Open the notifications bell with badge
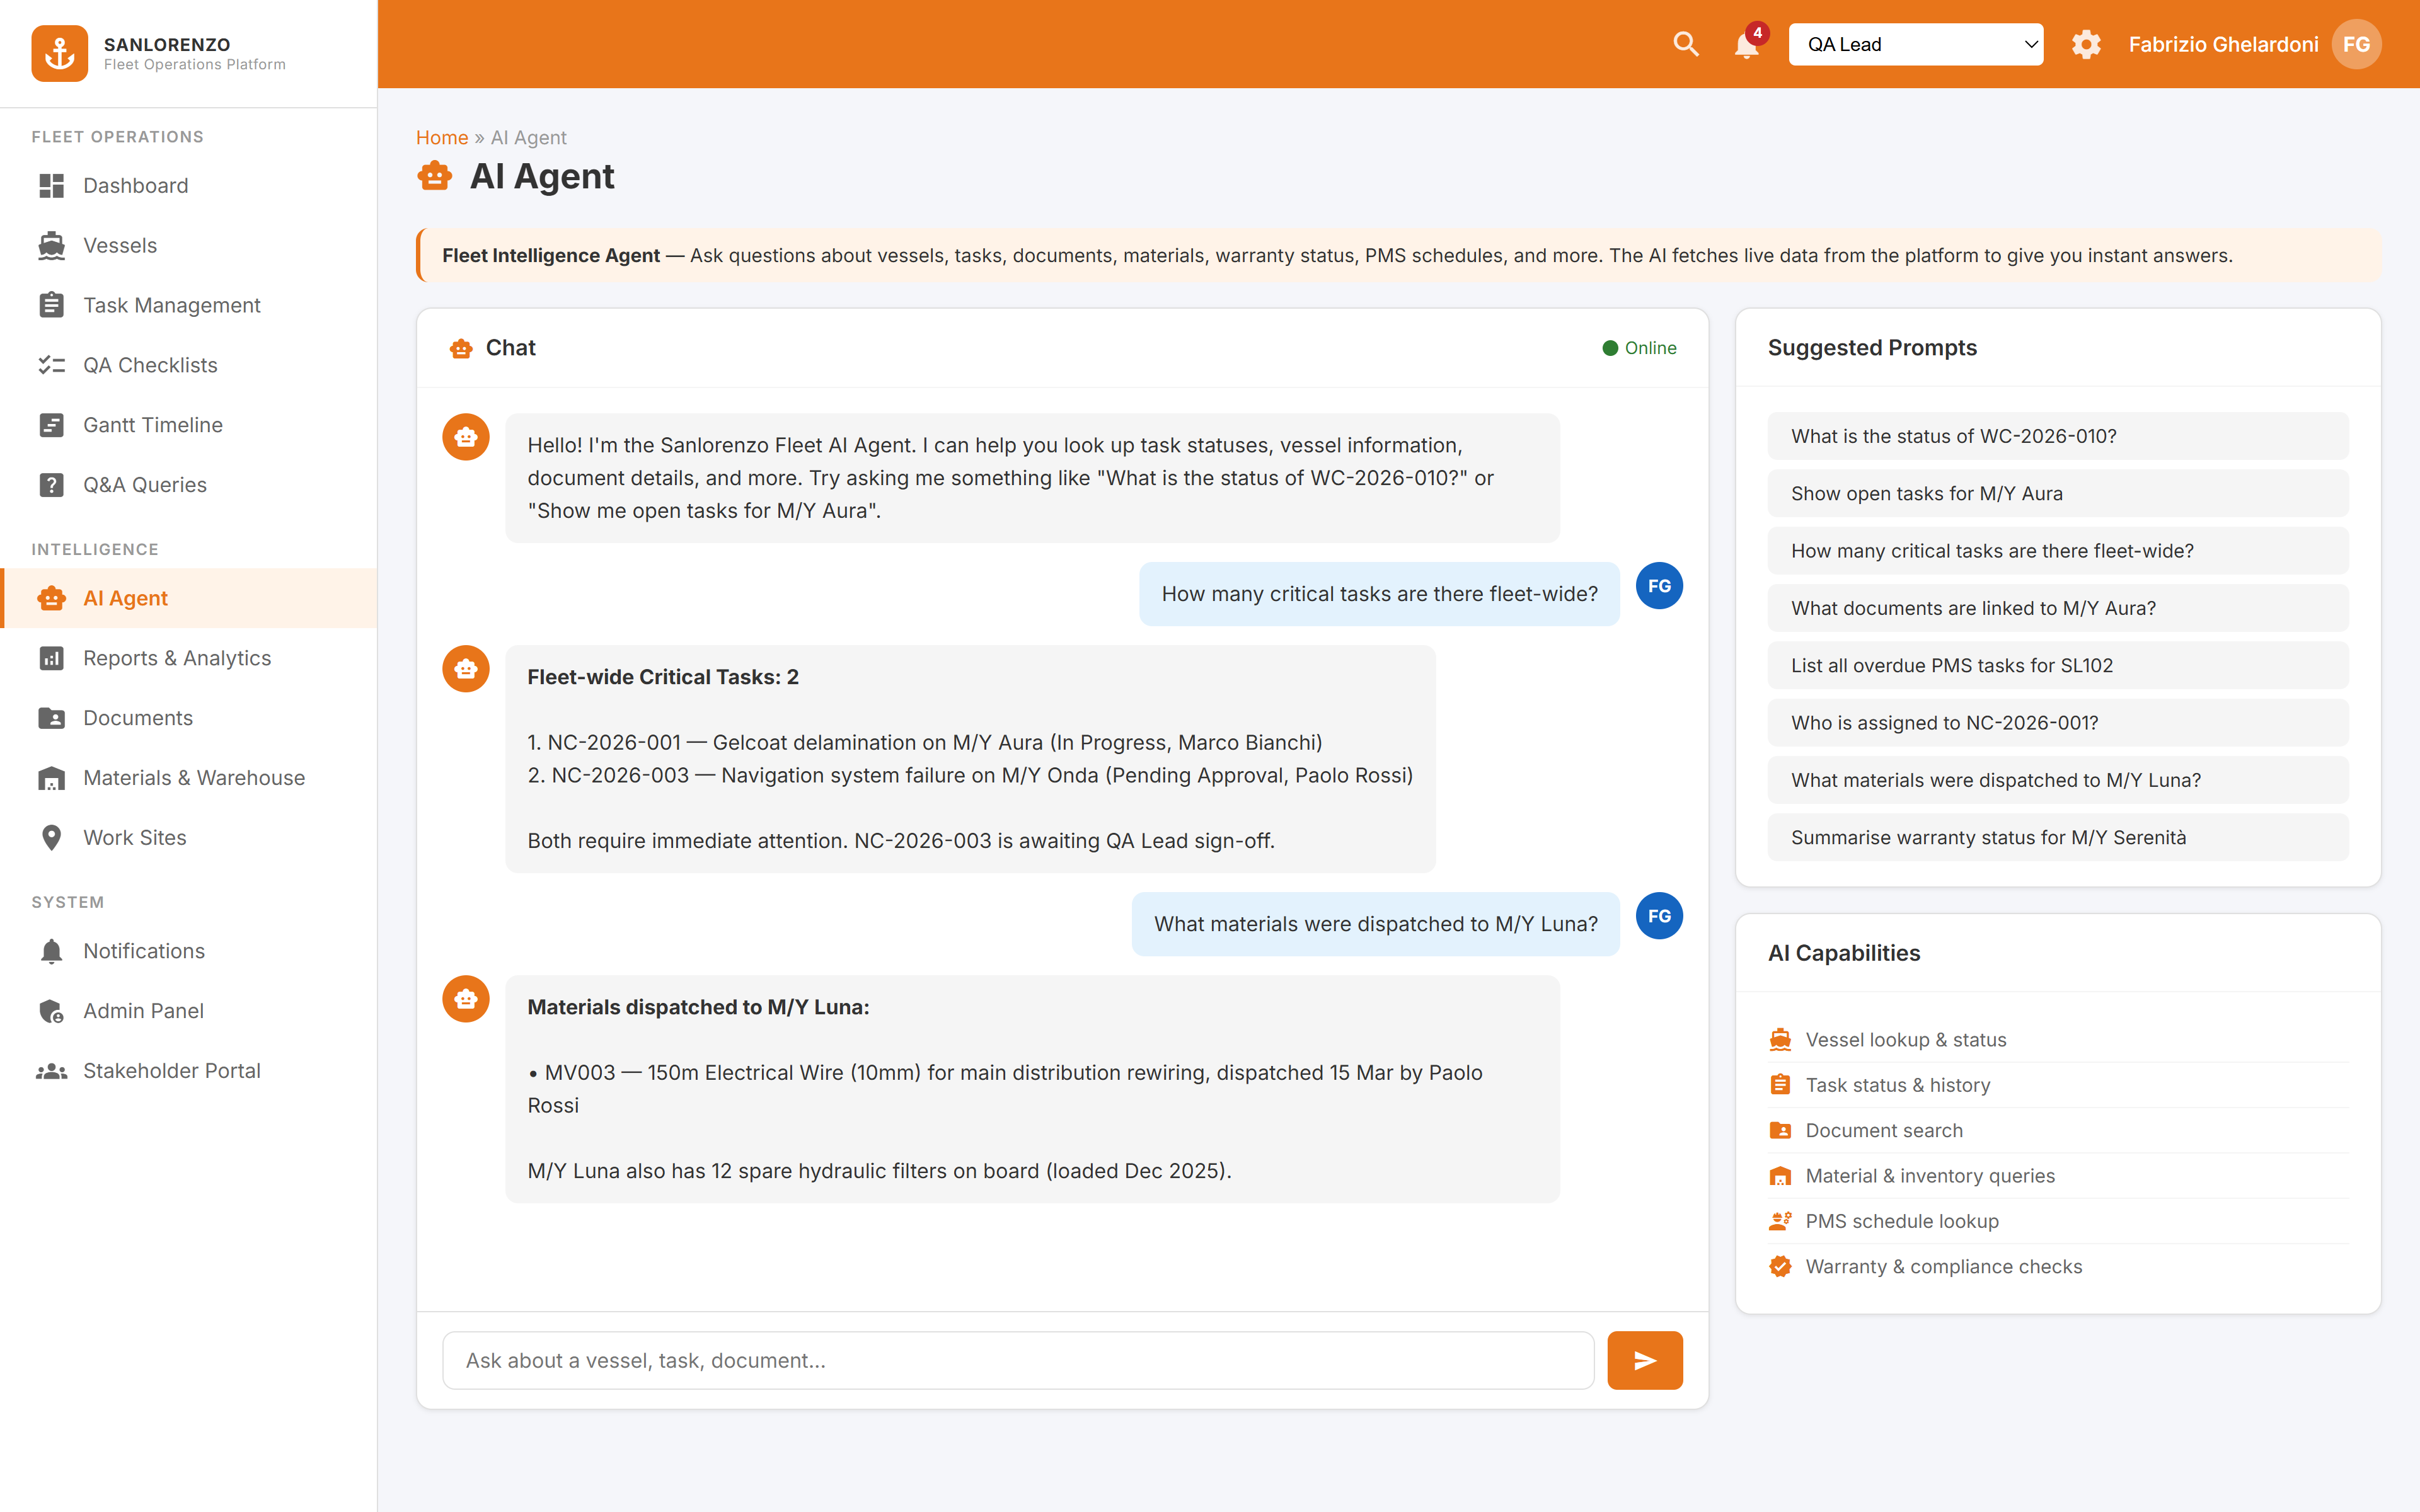Image resolution: width=2420 pixels, height=1512 pixels. (1747, 45)
